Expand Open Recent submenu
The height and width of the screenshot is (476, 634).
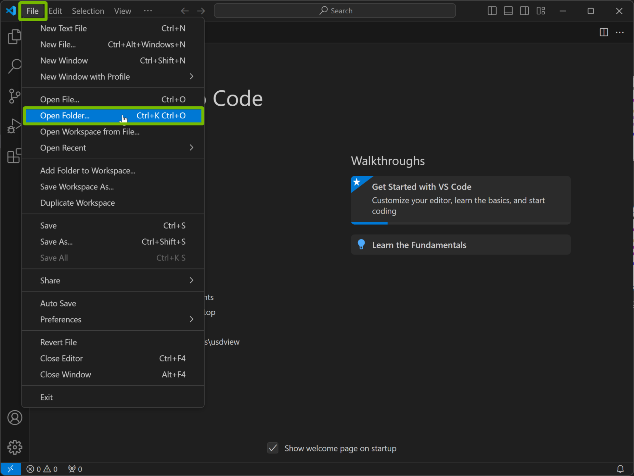point(113,148)
